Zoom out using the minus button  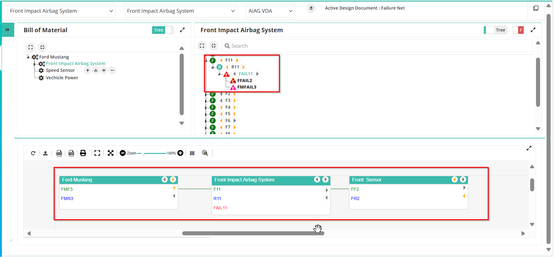(x=123, y=153)
